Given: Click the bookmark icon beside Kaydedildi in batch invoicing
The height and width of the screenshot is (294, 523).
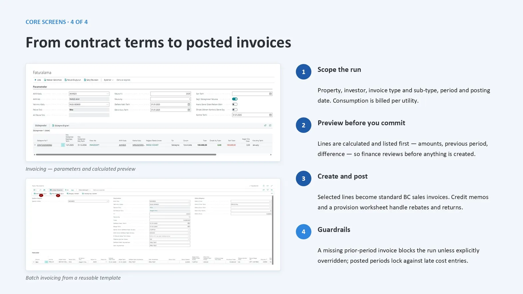Looking at the screenshot, I should 264,186.
